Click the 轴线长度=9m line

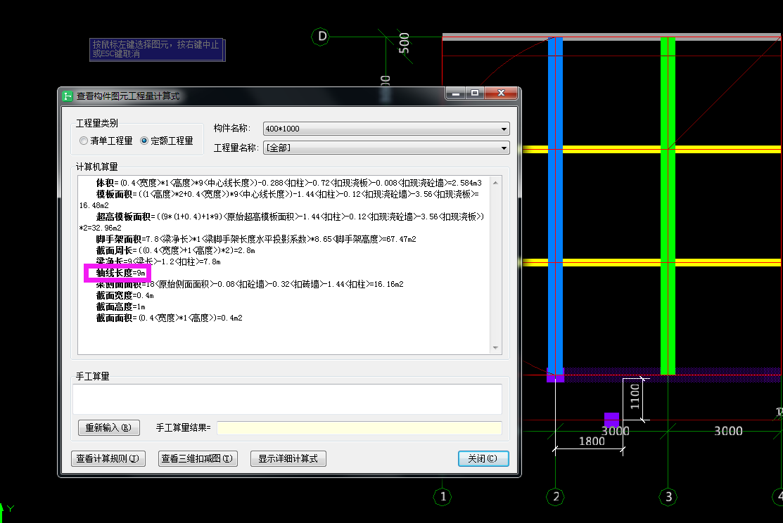click(x=120, y=273)
